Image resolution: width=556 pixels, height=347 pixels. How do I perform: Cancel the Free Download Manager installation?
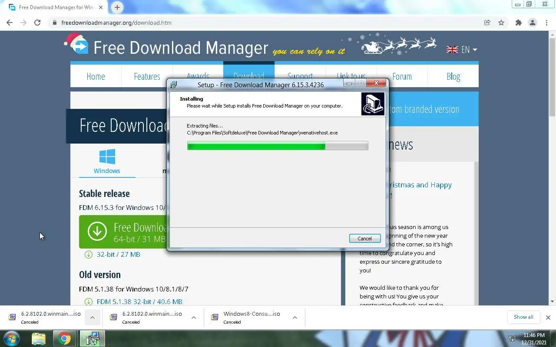(x=365, y=239)
